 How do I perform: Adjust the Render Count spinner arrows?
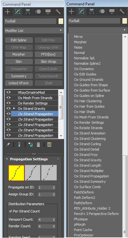click(54, 226)
